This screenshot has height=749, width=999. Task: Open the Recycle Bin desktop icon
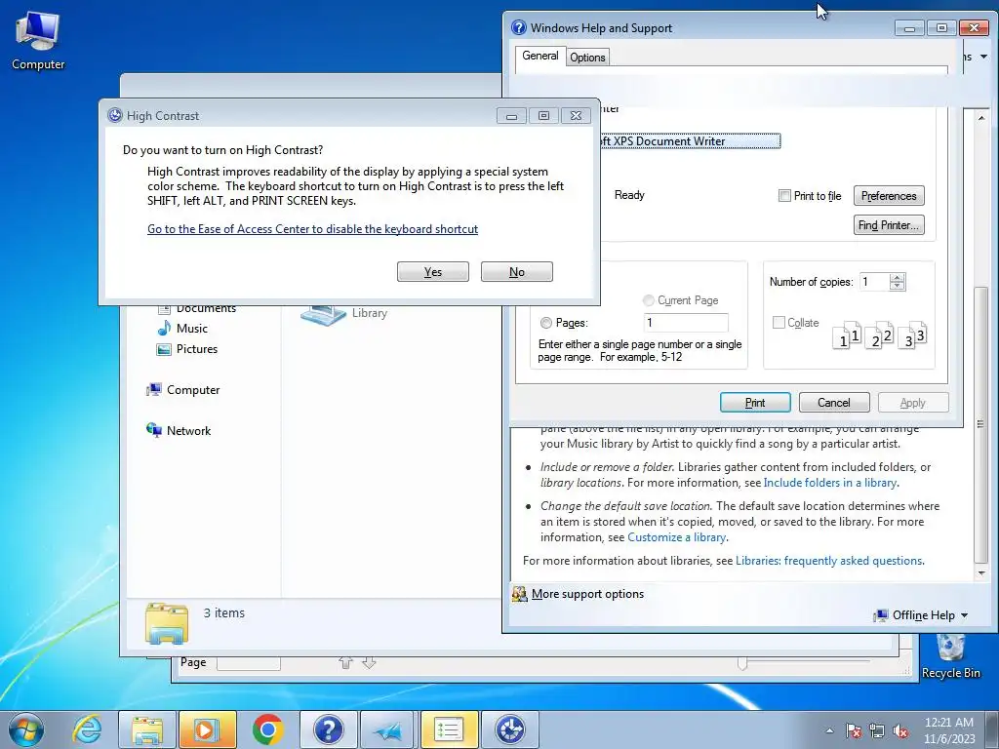click(x=950, y=656)
